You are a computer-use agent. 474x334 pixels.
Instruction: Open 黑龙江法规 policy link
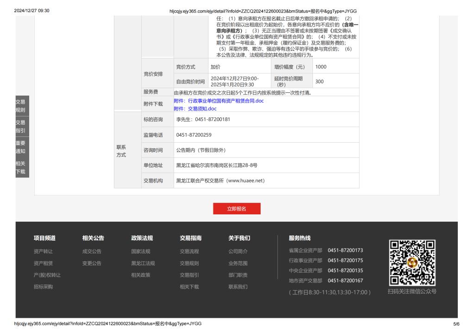click(x=143, y=263)
